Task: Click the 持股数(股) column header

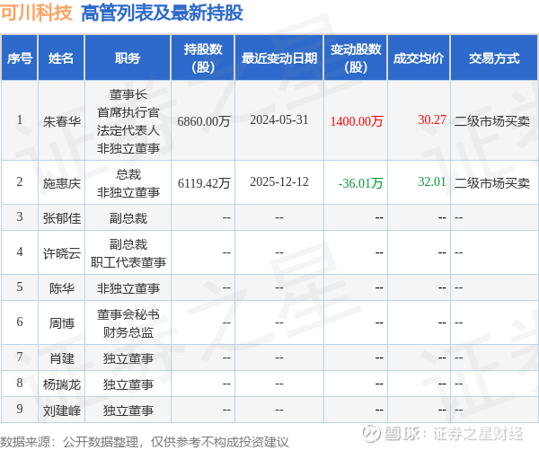Action: [x=203, y=58]
